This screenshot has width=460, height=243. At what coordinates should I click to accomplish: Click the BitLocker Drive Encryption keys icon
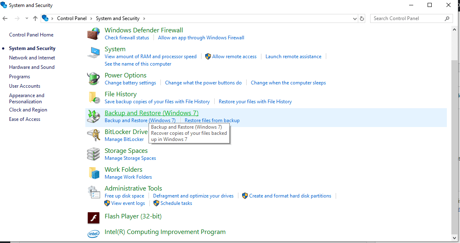coord(94,135)
